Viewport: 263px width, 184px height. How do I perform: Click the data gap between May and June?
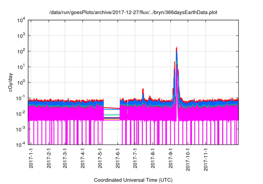(111, 123)
